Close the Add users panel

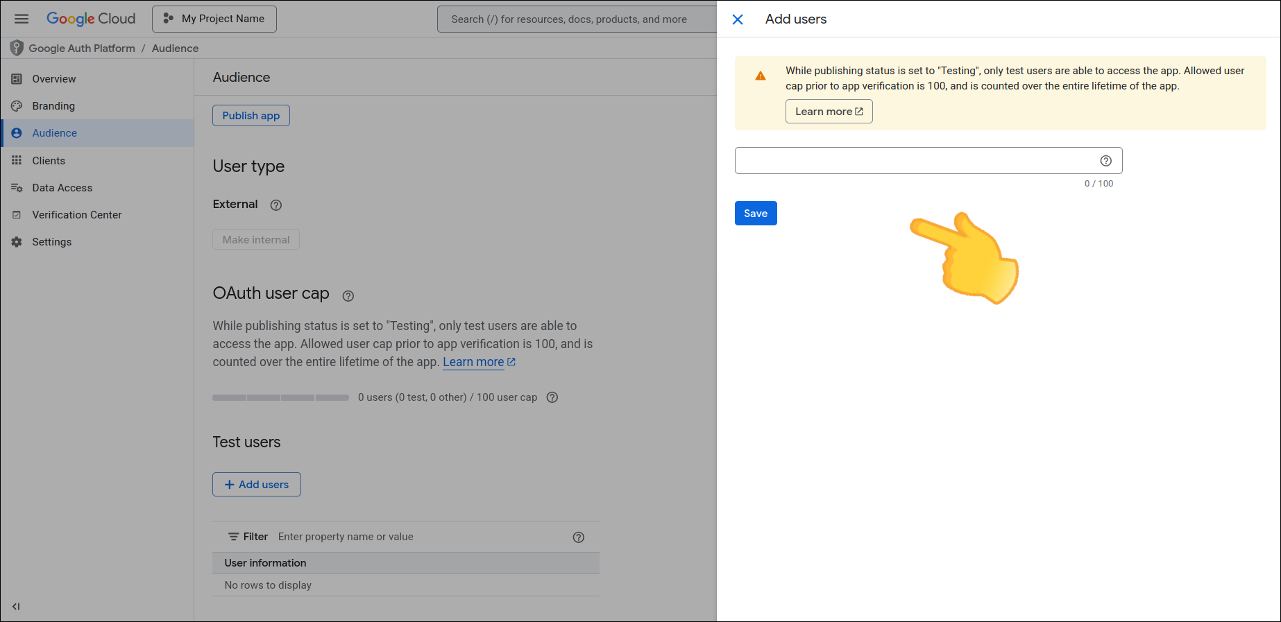[738, 19]
